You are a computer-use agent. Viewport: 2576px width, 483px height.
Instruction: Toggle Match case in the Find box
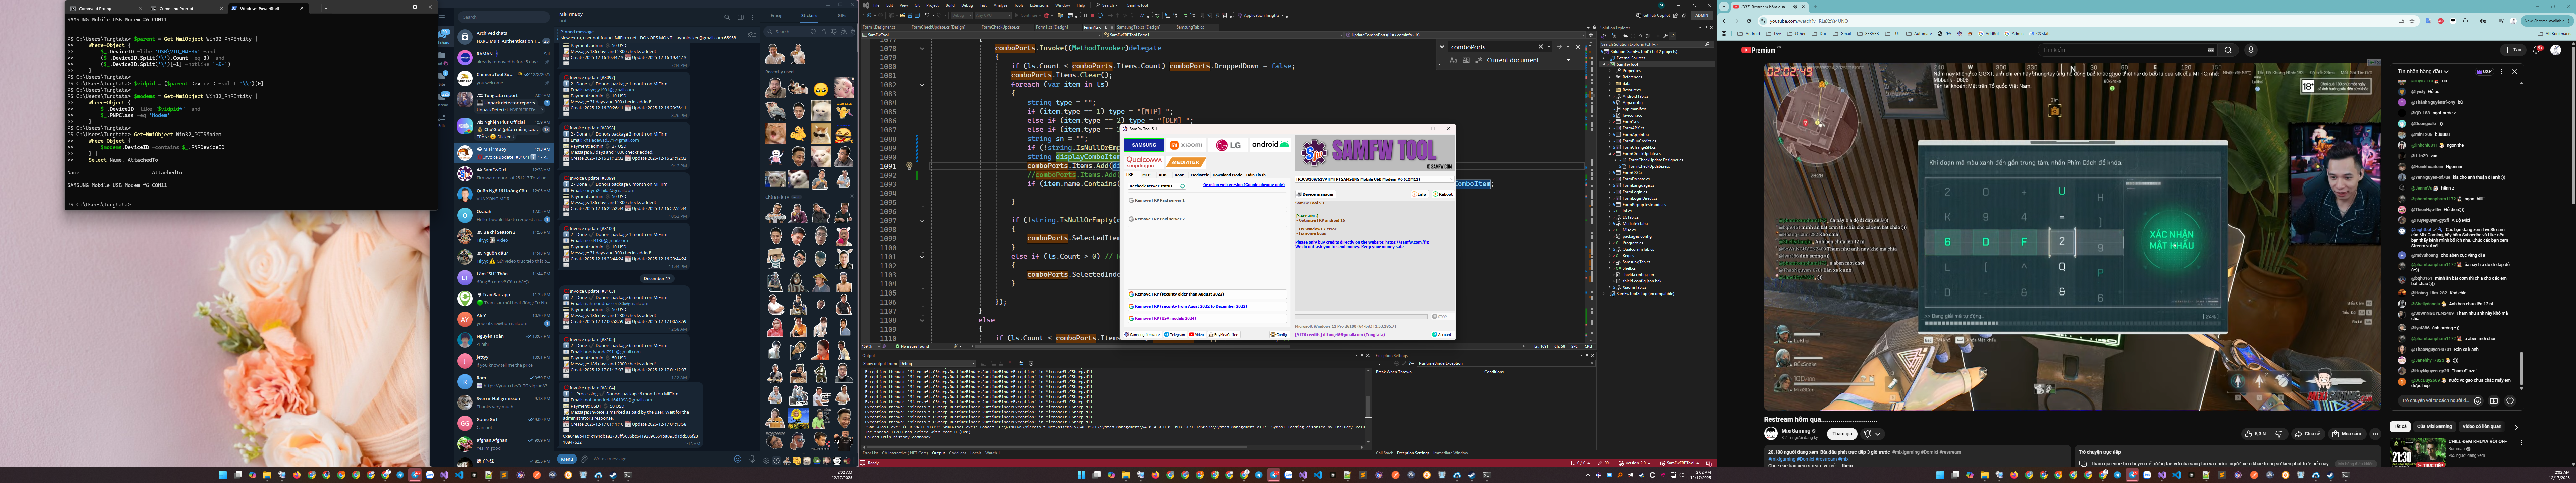tap(1454, 60)
